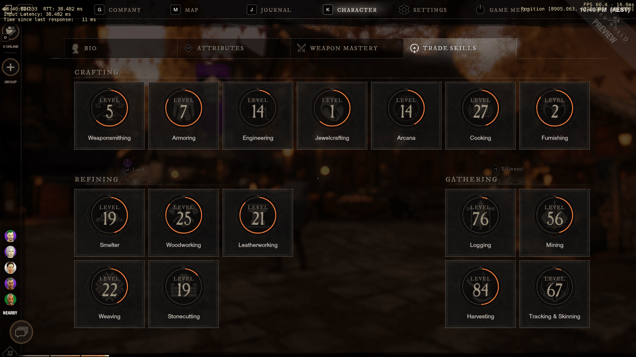Open the Cooking level 27 skill tile

pos(480,116)
